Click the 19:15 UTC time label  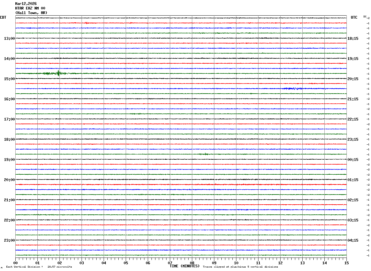[x=353, y=59]
